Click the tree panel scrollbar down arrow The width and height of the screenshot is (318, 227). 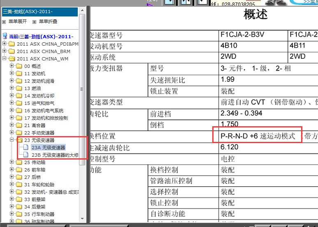[82, 219]
